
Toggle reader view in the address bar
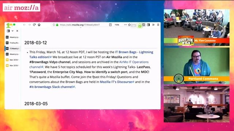[110, 25]
